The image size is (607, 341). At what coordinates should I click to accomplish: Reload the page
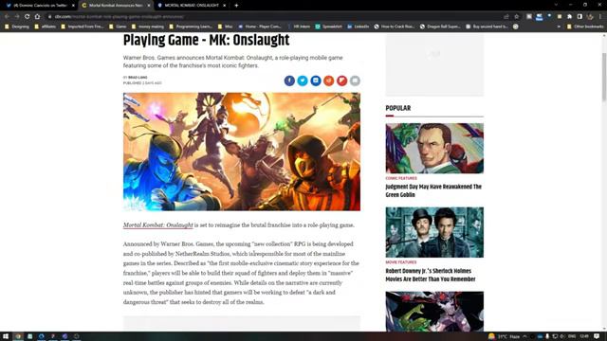click(x=28, y=17)
